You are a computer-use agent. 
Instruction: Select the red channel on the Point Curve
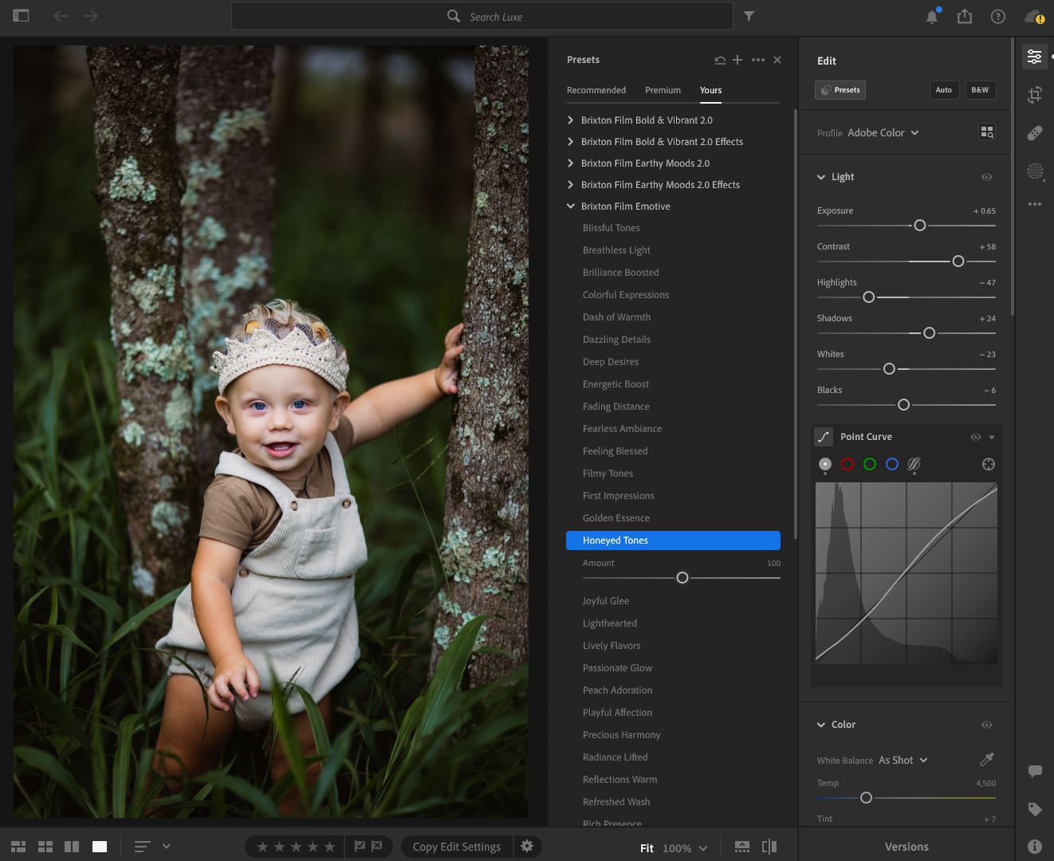(848, 464)
